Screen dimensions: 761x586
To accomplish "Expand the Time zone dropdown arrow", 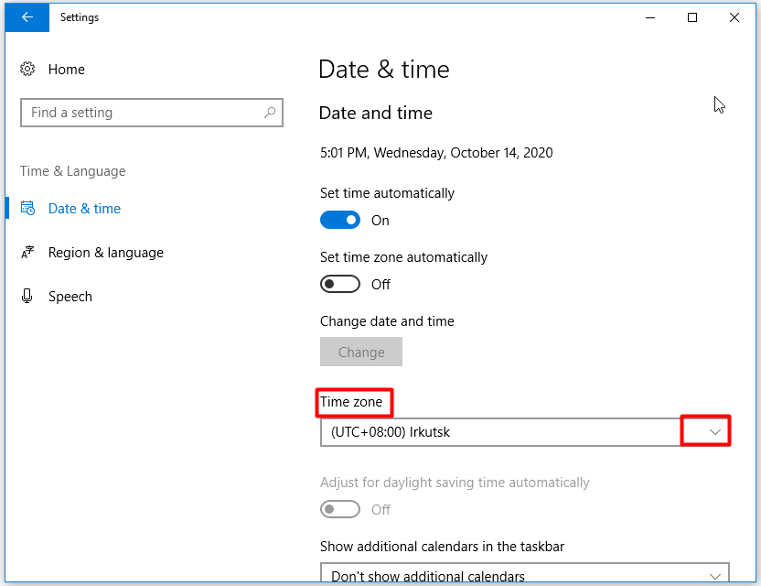I will 715,432.
